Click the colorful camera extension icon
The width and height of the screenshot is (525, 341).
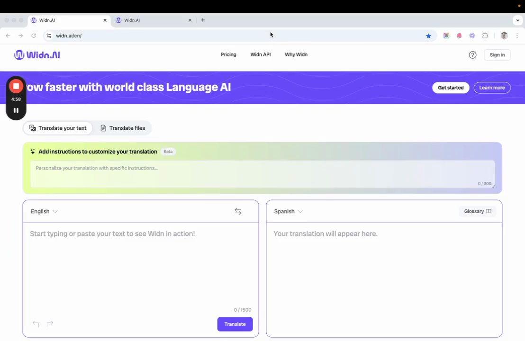[x=446, y=36]
